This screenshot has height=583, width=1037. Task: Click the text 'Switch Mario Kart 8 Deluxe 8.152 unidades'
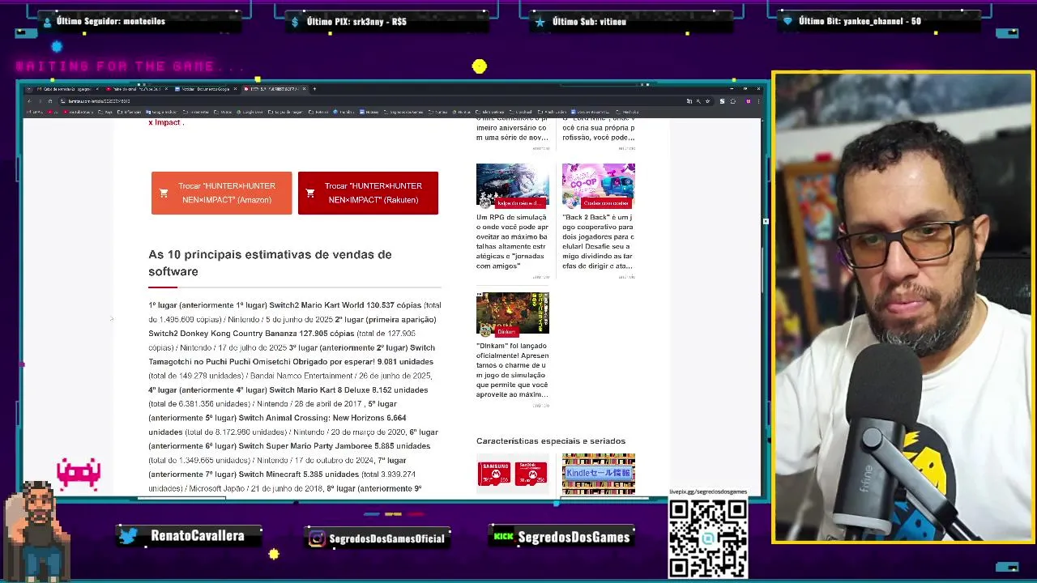[348, 390]
